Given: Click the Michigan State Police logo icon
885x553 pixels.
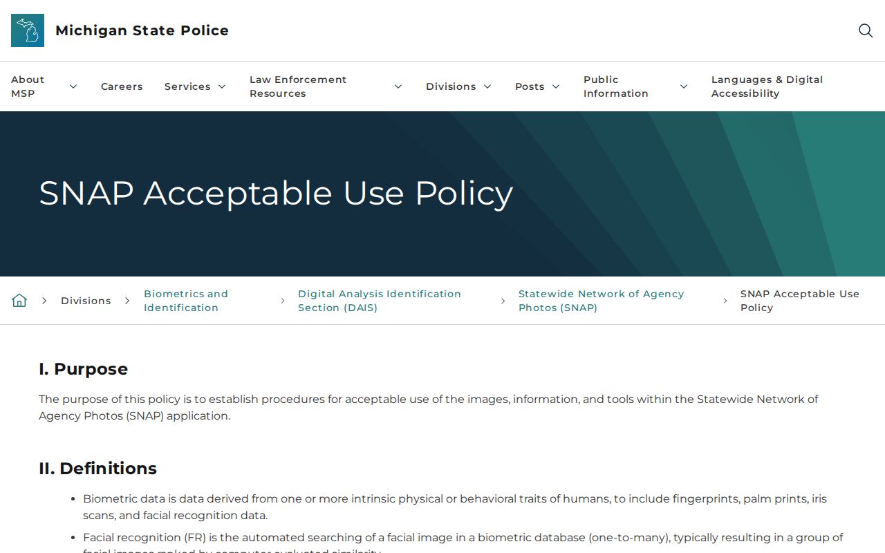Looking at the screenshot, I should click(x=28, y=30).
